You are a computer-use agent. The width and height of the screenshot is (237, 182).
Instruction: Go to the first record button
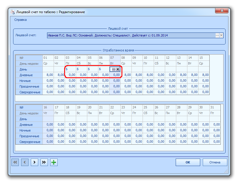15,162
